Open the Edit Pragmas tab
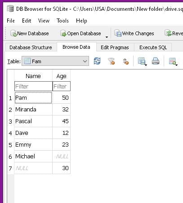 pos(115,47)
